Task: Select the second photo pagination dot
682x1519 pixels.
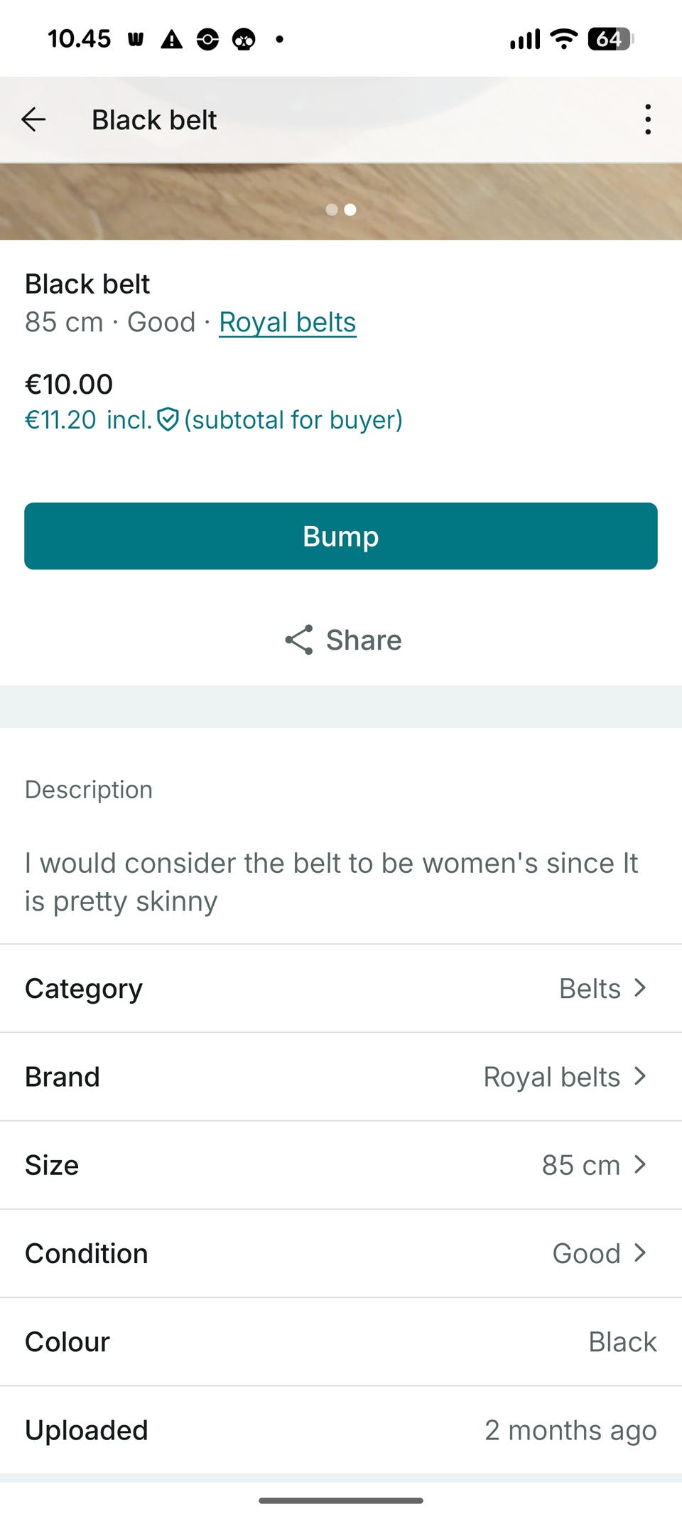Action: coord(350,210)
